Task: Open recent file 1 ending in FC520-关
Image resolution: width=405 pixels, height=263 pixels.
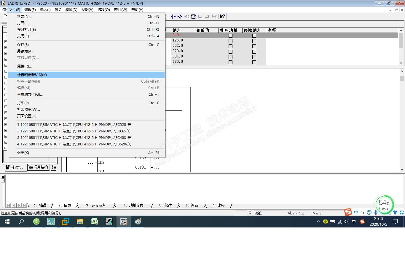Action: click(x=86, y=125)
